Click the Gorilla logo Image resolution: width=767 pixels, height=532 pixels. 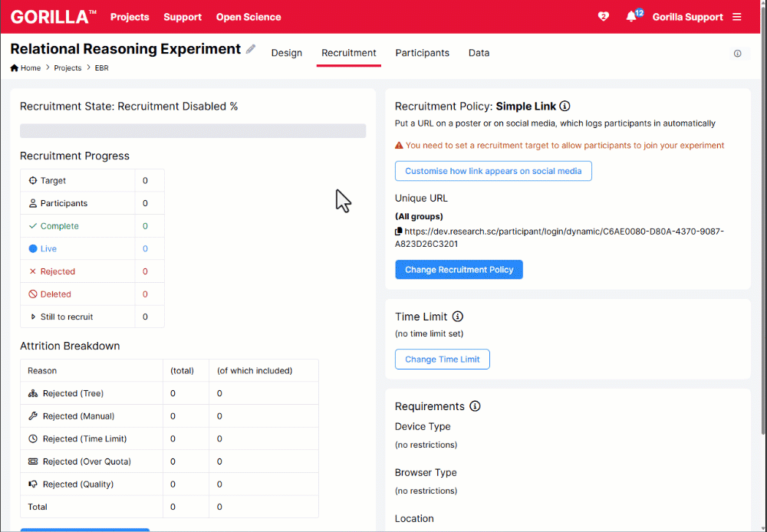pos(54,17)
